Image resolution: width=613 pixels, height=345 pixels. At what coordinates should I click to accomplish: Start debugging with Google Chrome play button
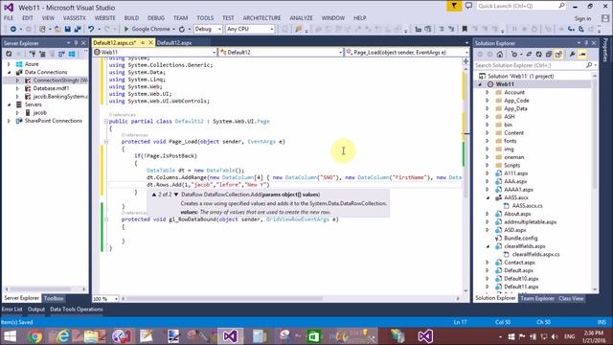(x=126, y=29)
